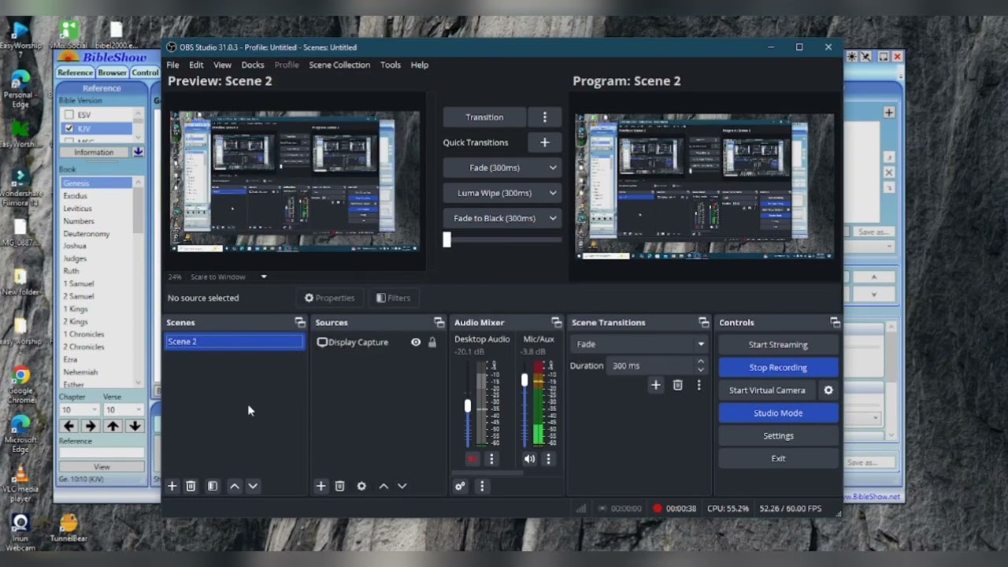Image resolution: width=1008 pixels, height=567 pixels.
Task: Open the Help menu
Action: [x=420, y=65]
